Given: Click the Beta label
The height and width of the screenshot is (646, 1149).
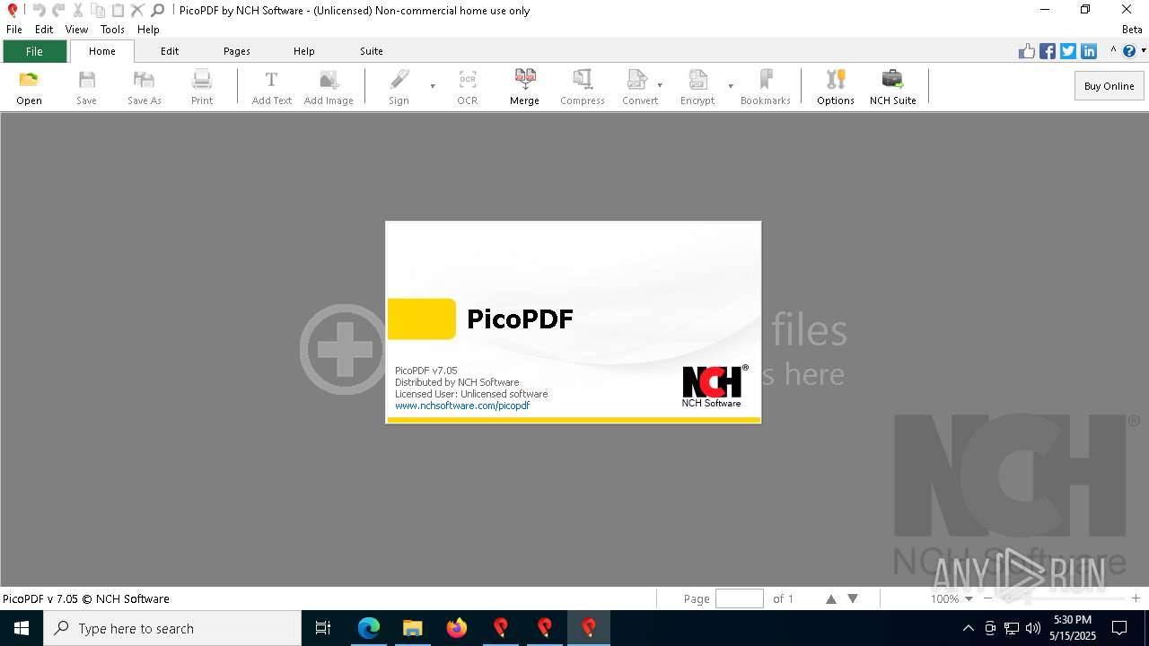Looking at the screenshot, I should [x=1132, y=30].
